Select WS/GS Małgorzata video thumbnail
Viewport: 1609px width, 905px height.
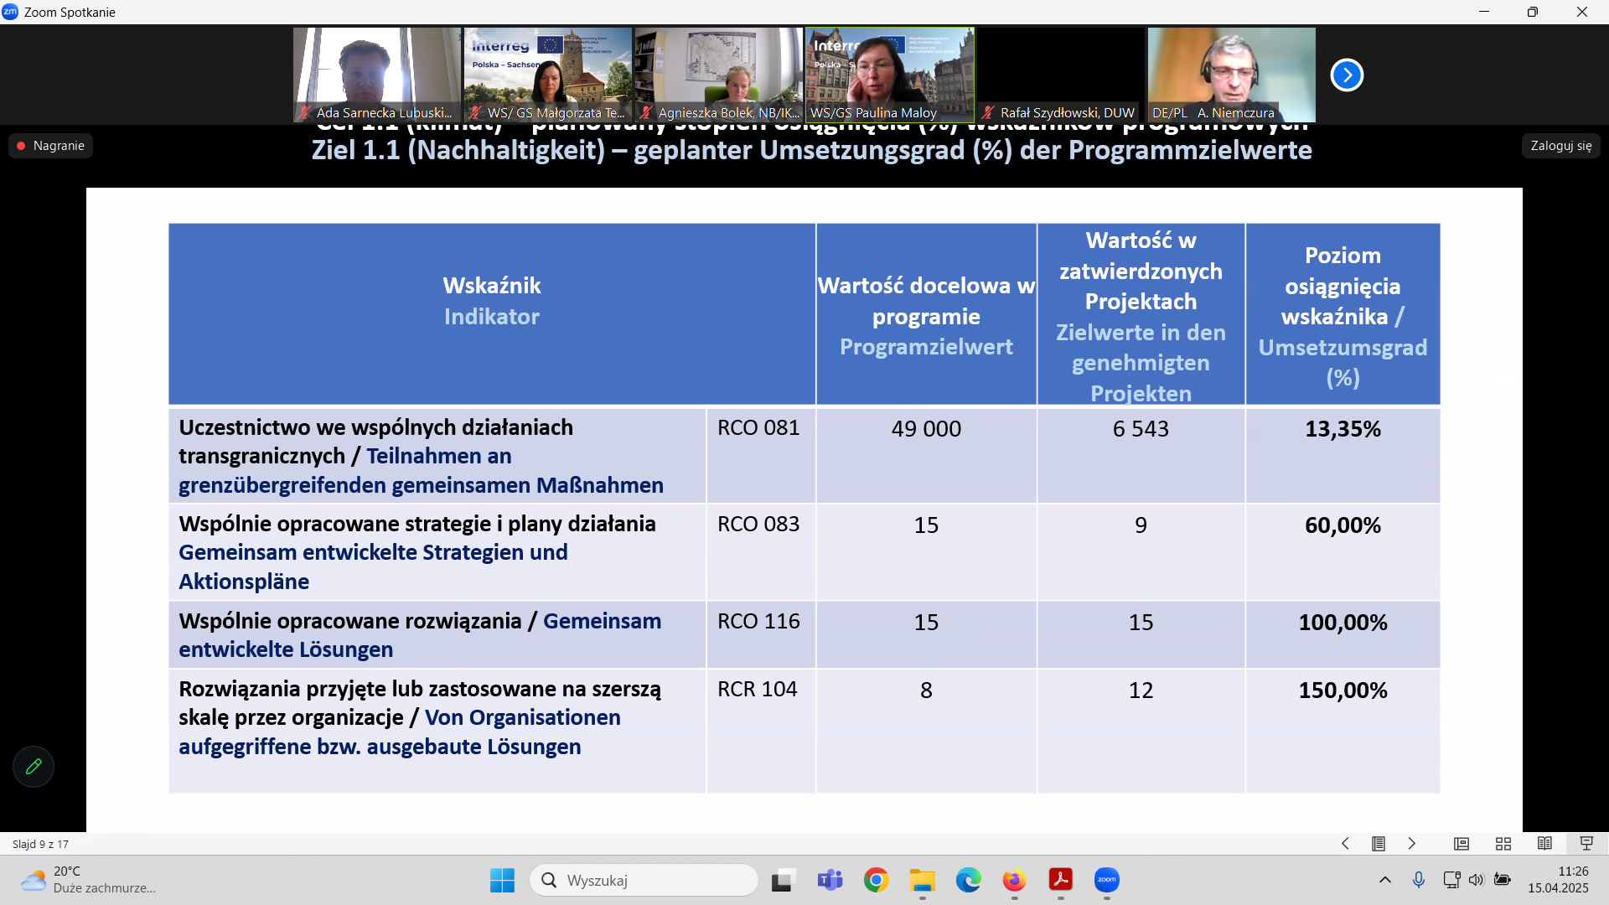point(548,75)
